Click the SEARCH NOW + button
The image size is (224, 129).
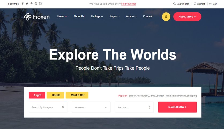[177, 107]
